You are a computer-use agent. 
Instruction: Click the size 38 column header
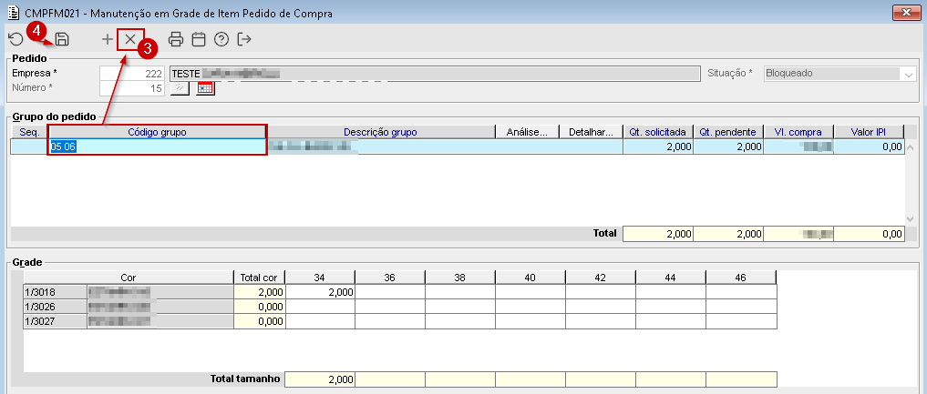tap(460, 278)
